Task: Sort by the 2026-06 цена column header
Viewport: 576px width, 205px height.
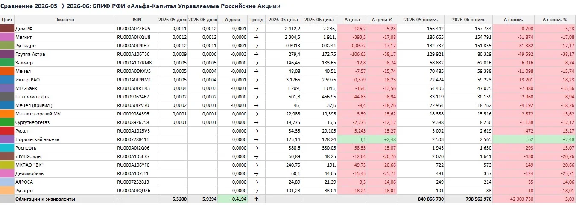Action: pyautogui.click(x=319, y=20)
